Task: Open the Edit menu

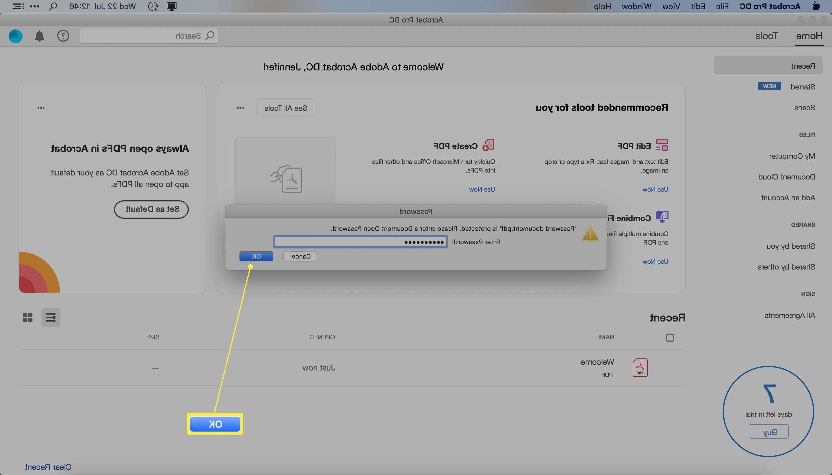Action: (698, 7)
